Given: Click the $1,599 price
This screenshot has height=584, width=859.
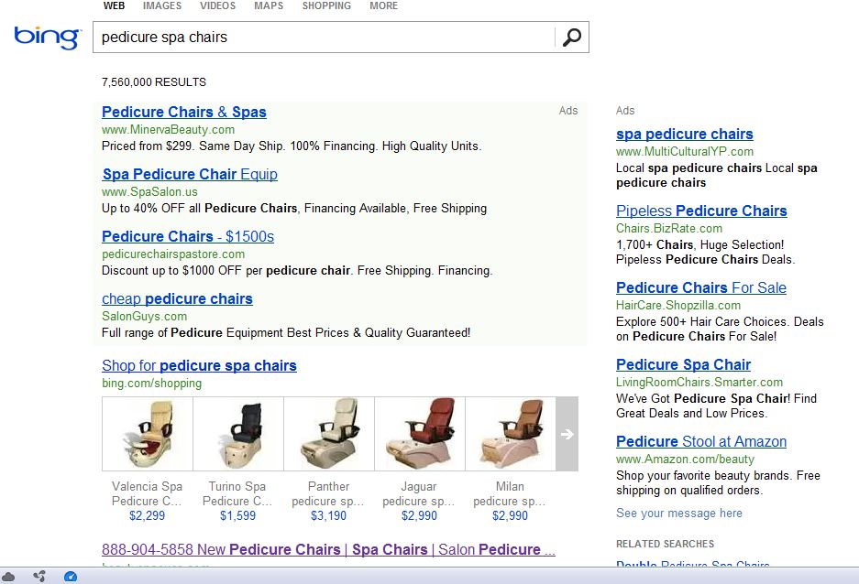Looking at the screenshot, I should (237, 515).
